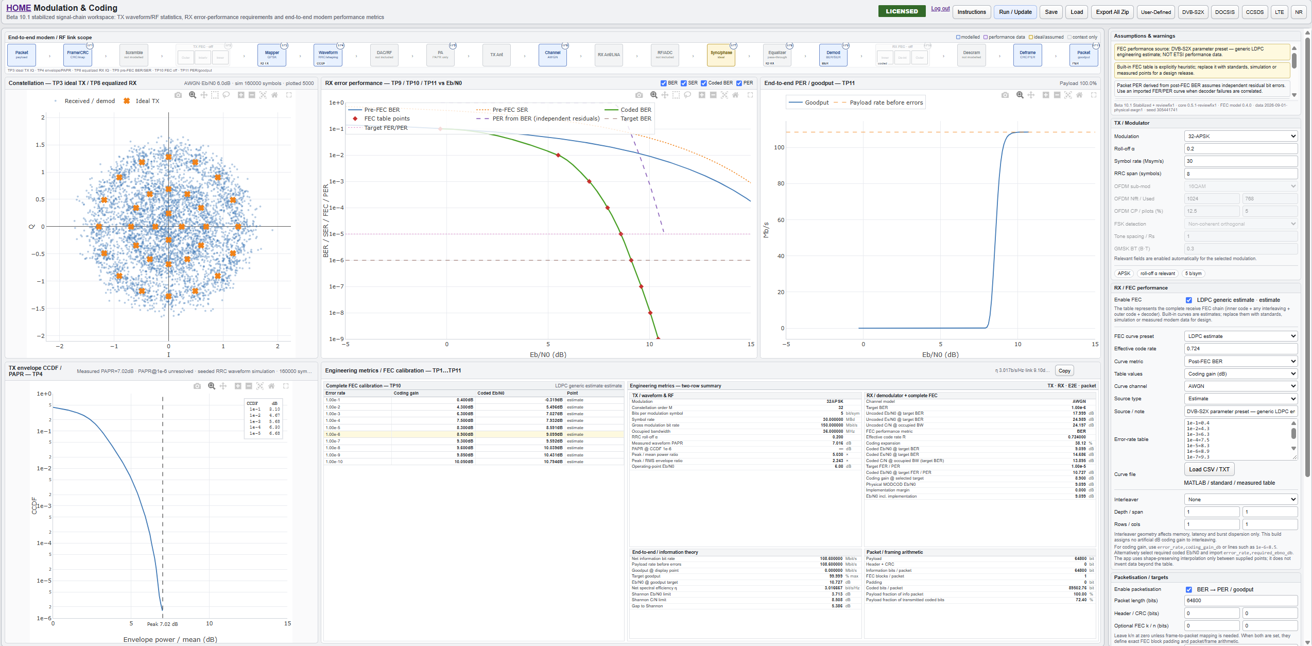This screenshot has height=646, width=1312.
Task: Click the Export All Zip button
Action: coord(1112,12)
